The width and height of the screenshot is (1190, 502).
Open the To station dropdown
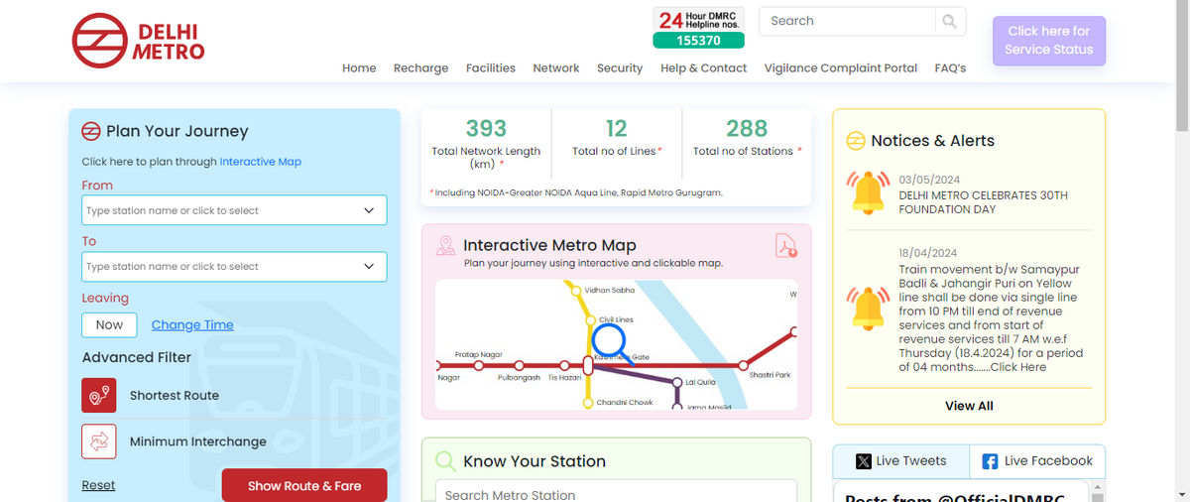point(234,267)
